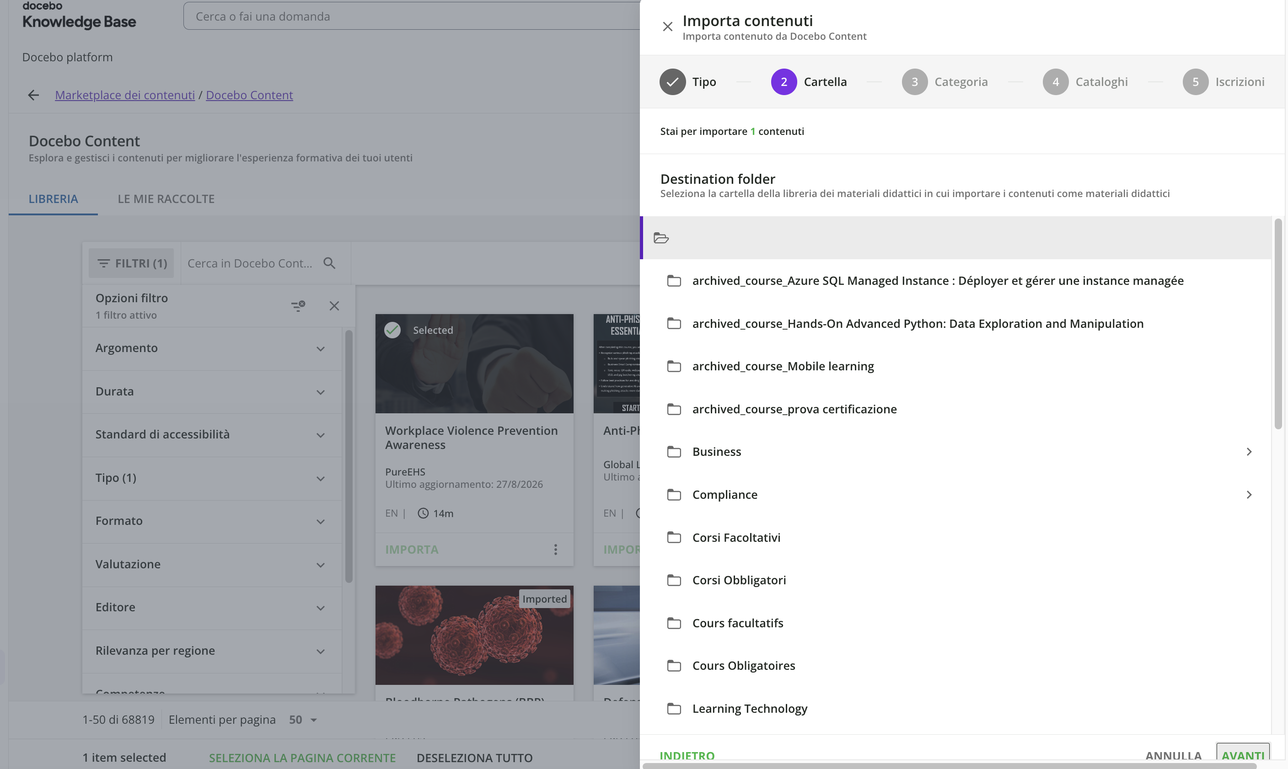This screenshot has height=769, width=1288.
Task: Click folder icon for archived_course_Mobile learning
Action: click(x=674, y=366)
